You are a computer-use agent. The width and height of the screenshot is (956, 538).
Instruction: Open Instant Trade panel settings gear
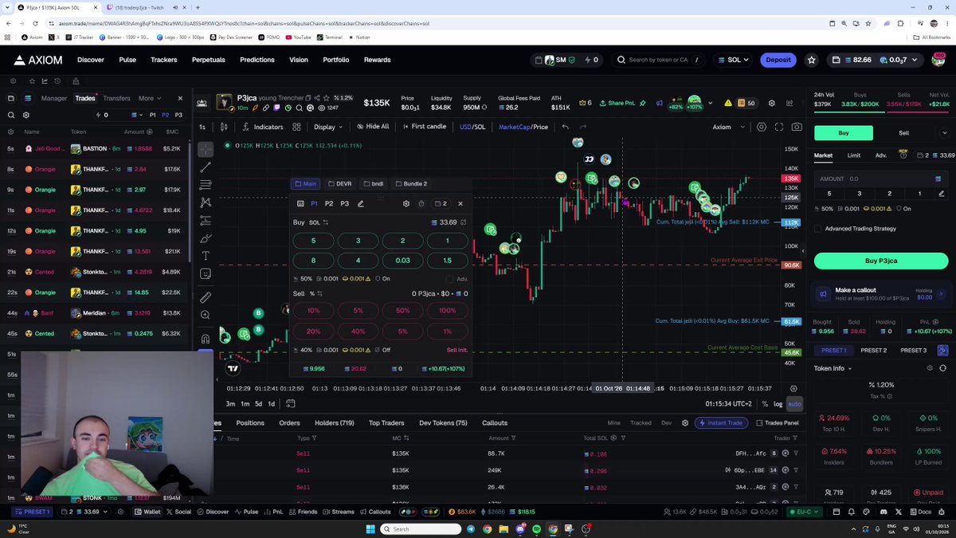(x=406, y=203)
